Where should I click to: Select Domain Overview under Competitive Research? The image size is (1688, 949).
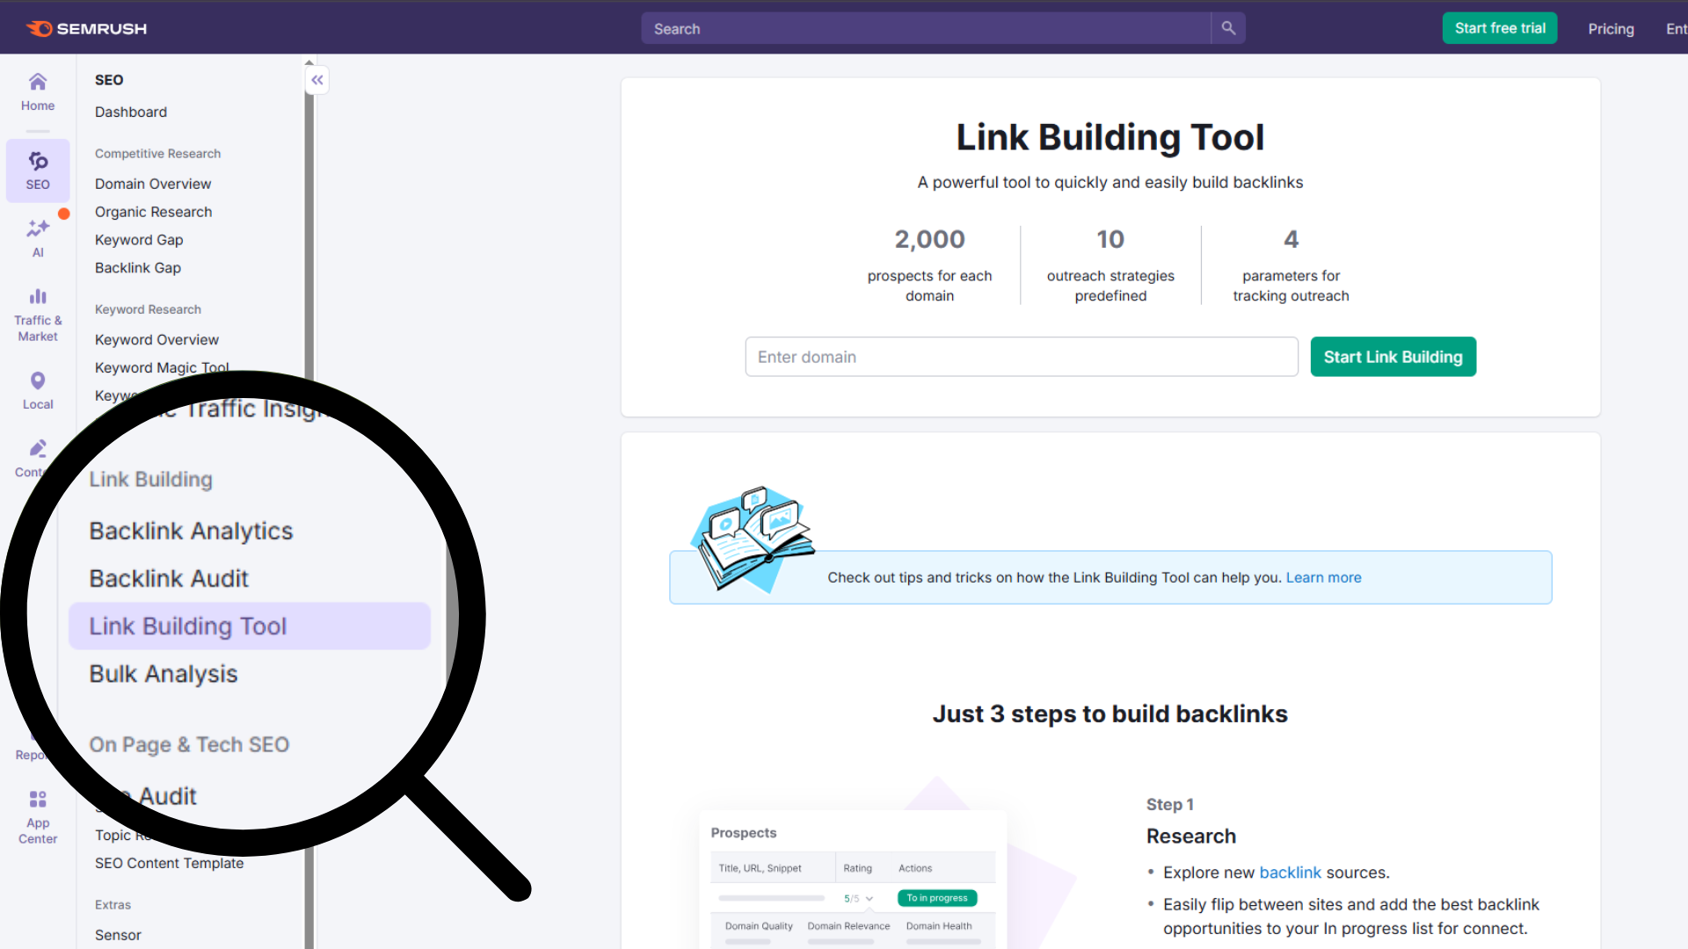(153, 184)
